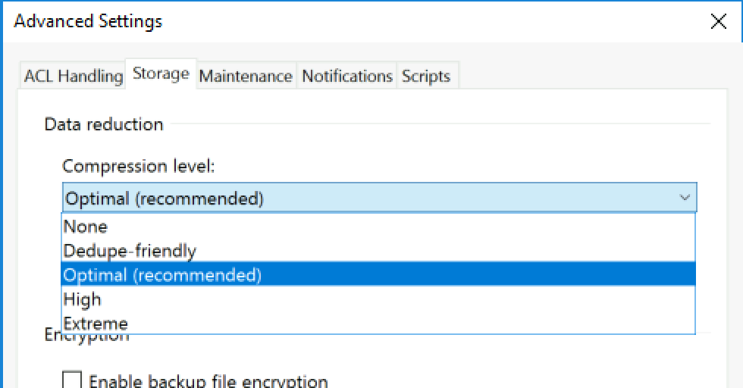The width and height of the screenshot is (743, 388).
Task: Select Dedupe-friendly compression level
Action: (x=378, y=250)
